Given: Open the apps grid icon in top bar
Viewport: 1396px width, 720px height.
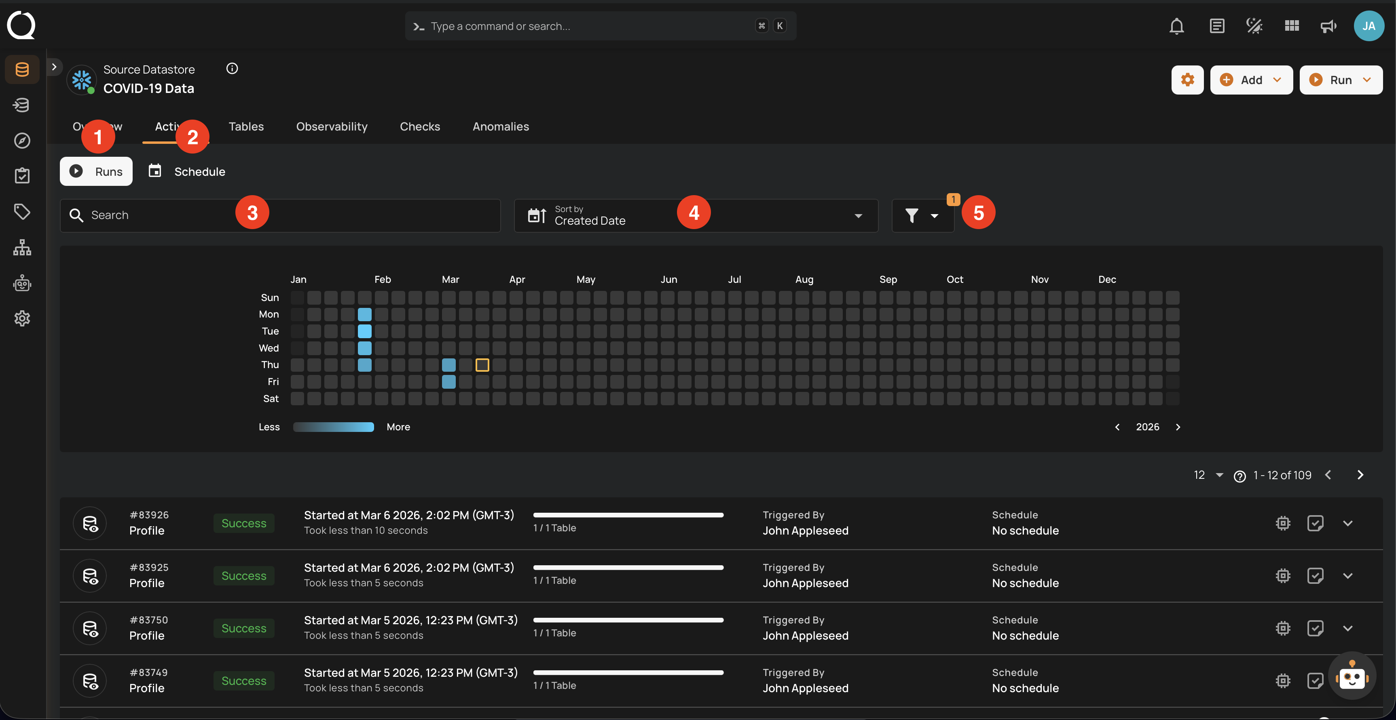Looking at the screenshot, I should pos(1291,25).
